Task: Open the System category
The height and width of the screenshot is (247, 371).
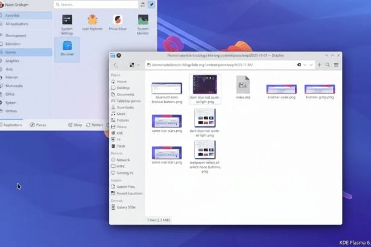Action: [25, 102]
